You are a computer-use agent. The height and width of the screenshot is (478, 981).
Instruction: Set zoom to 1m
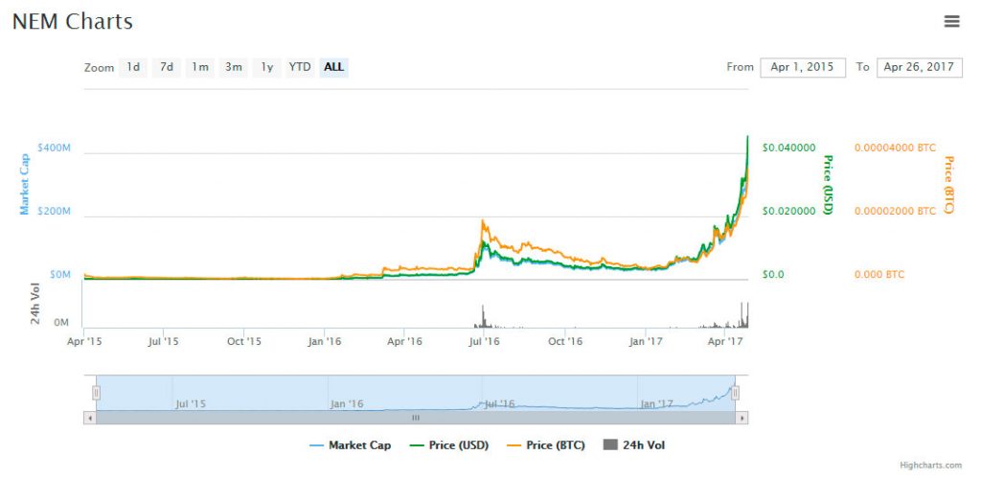point(200,67)
